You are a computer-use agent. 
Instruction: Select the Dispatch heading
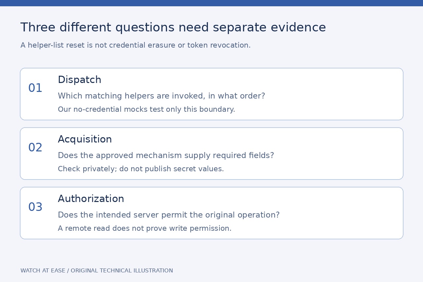(x=80, y=80)
